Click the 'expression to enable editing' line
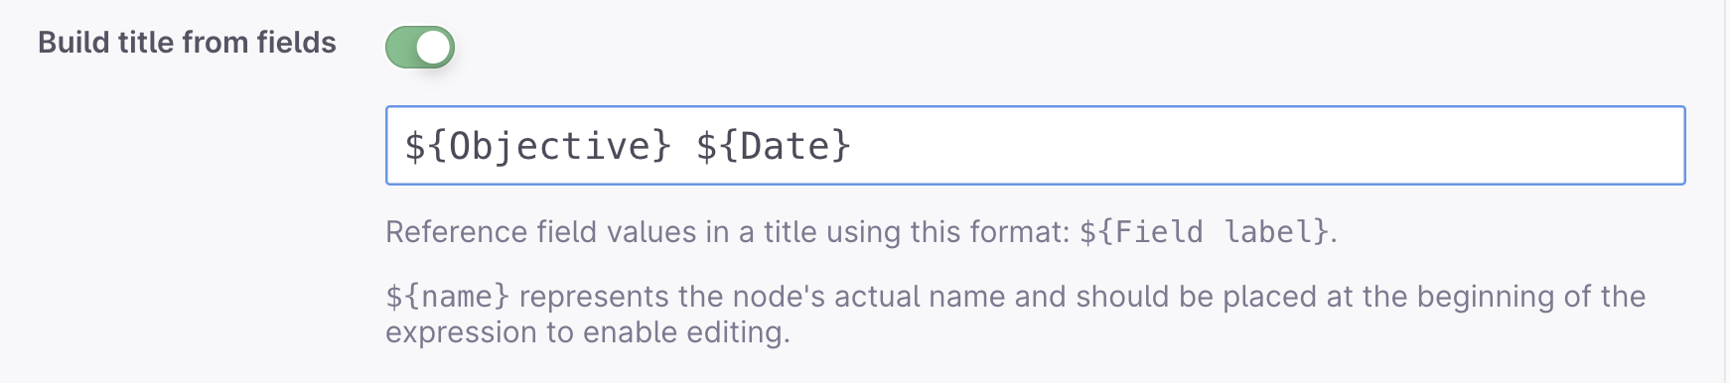 pos(588,332)
